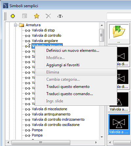The height and width of the screenshot is (146, 131).
Task: Click the tree horizontal scrollbar thumb
Action: 41,142
